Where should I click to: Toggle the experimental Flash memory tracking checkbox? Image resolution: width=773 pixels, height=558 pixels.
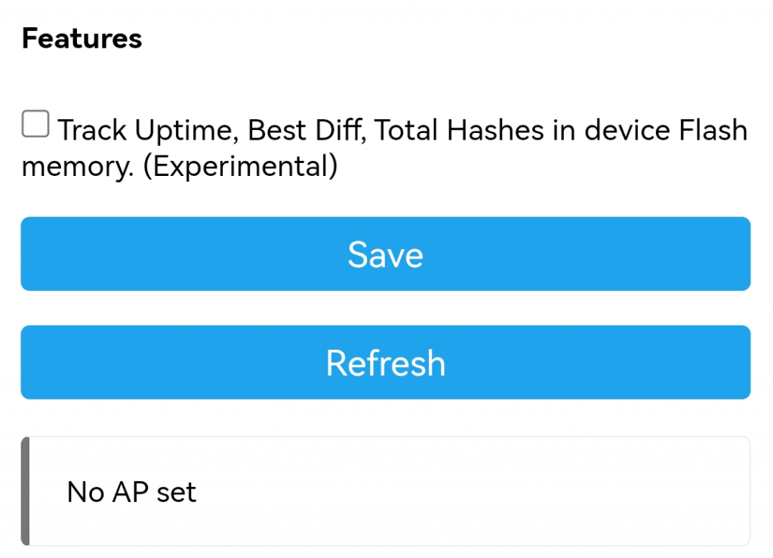pyautogui.click(x=35, y=125)
